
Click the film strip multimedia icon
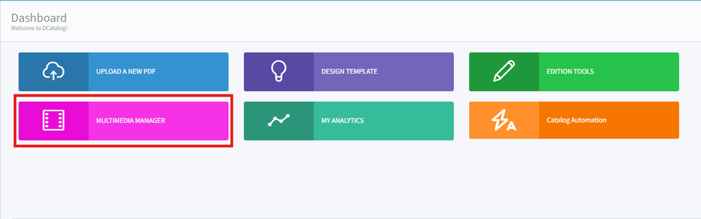tap(54, 121)
